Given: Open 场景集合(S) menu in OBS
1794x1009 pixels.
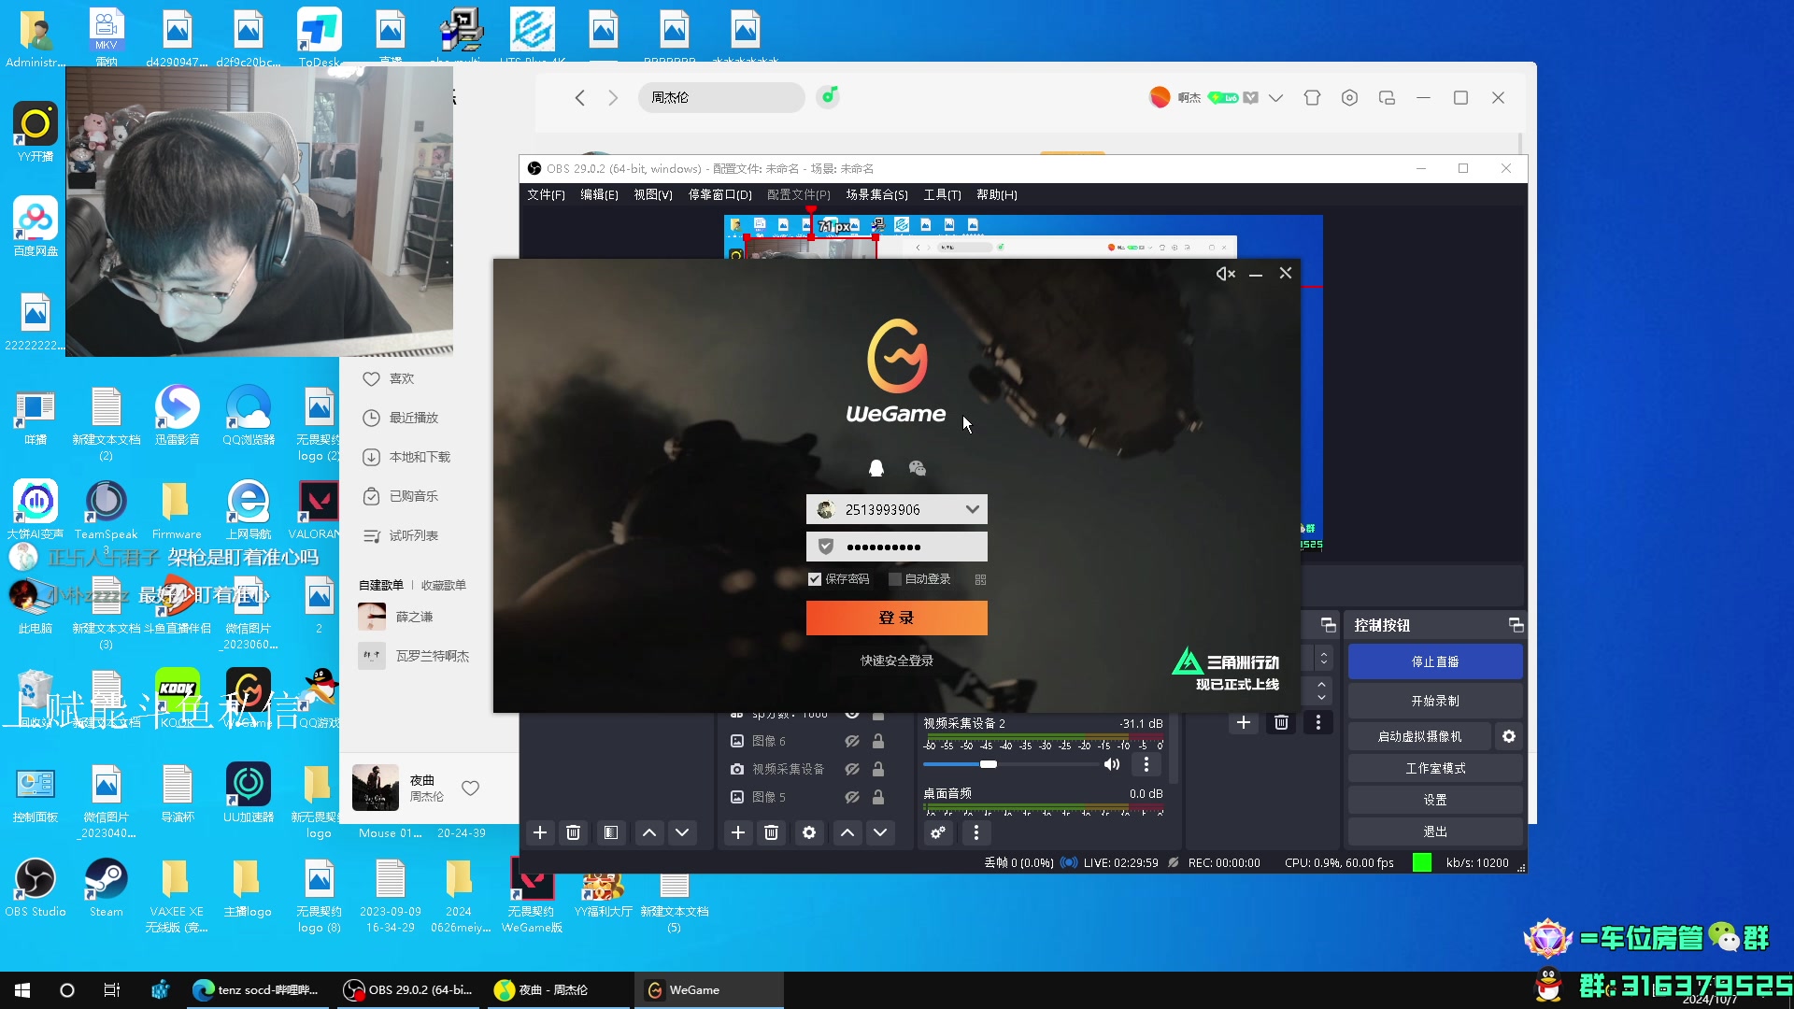Looking at the screenshot, I should 876,194.
